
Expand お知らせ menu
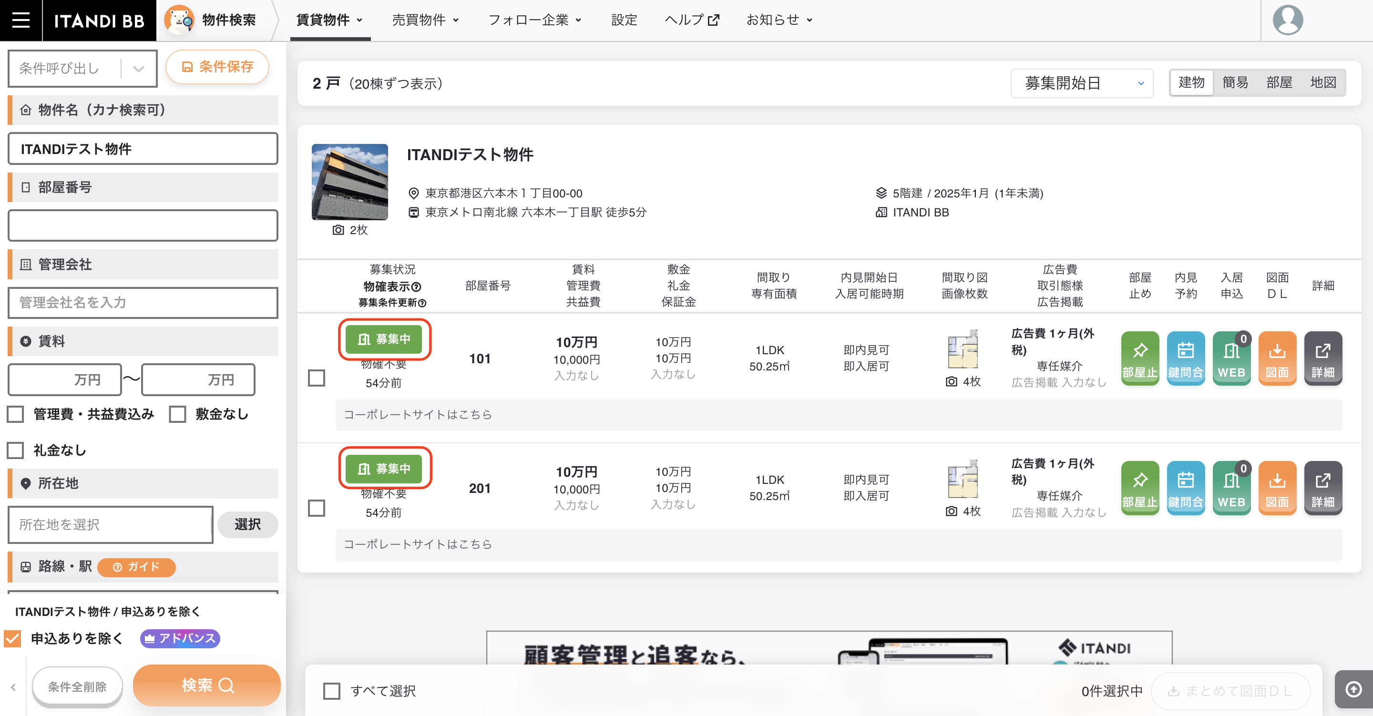click(x=779, y=20)
